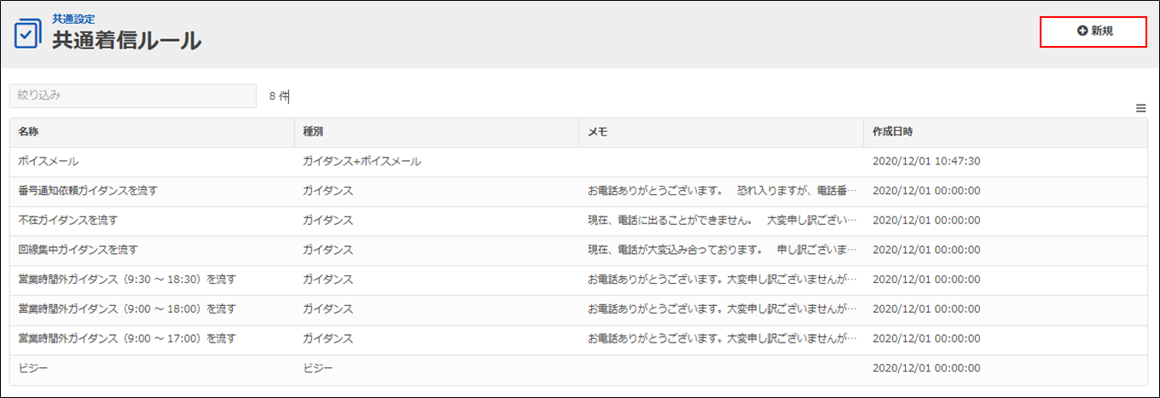Open the 不在ガイダンスを流す rule
This screenshot has height=398, width=1160.
tap(67, 220)
